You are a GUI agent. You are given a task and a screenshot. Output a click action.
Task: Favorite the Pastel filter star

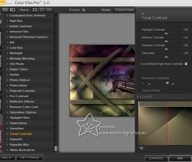(7, 75)
